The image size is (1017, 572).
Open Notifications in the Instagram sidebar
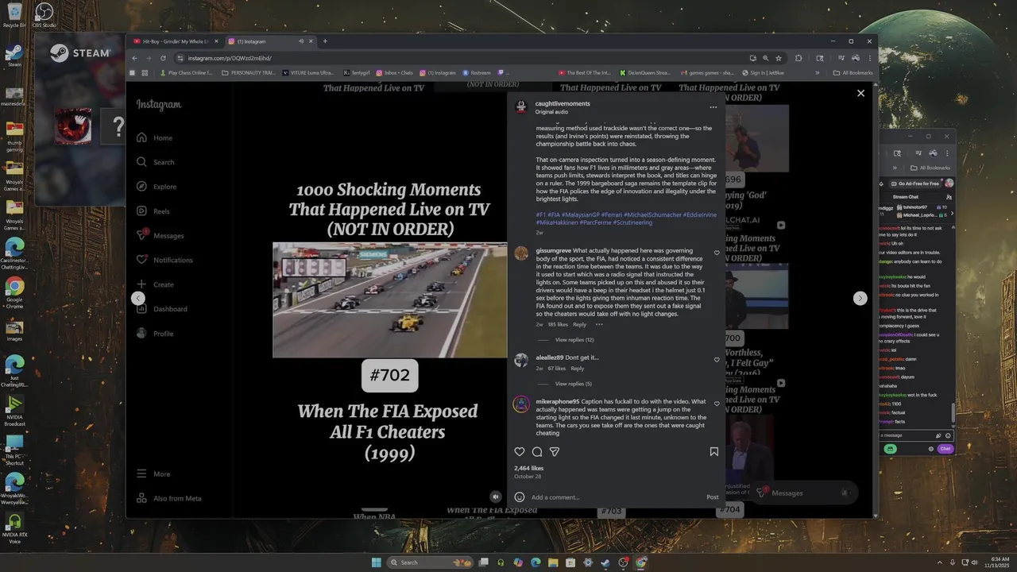(164, 260)
